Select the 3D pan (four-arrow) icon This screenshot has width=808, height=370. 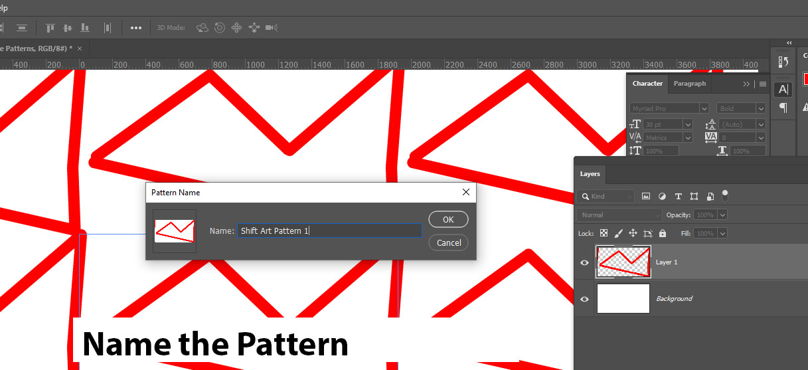[236, 28]
